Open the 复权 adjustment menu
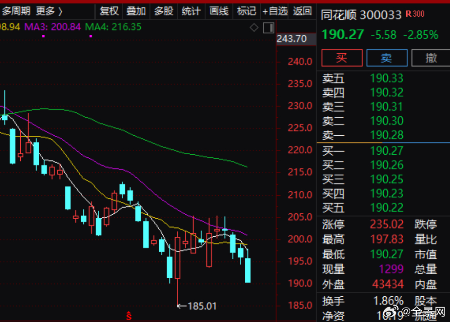 click(109, 11)
